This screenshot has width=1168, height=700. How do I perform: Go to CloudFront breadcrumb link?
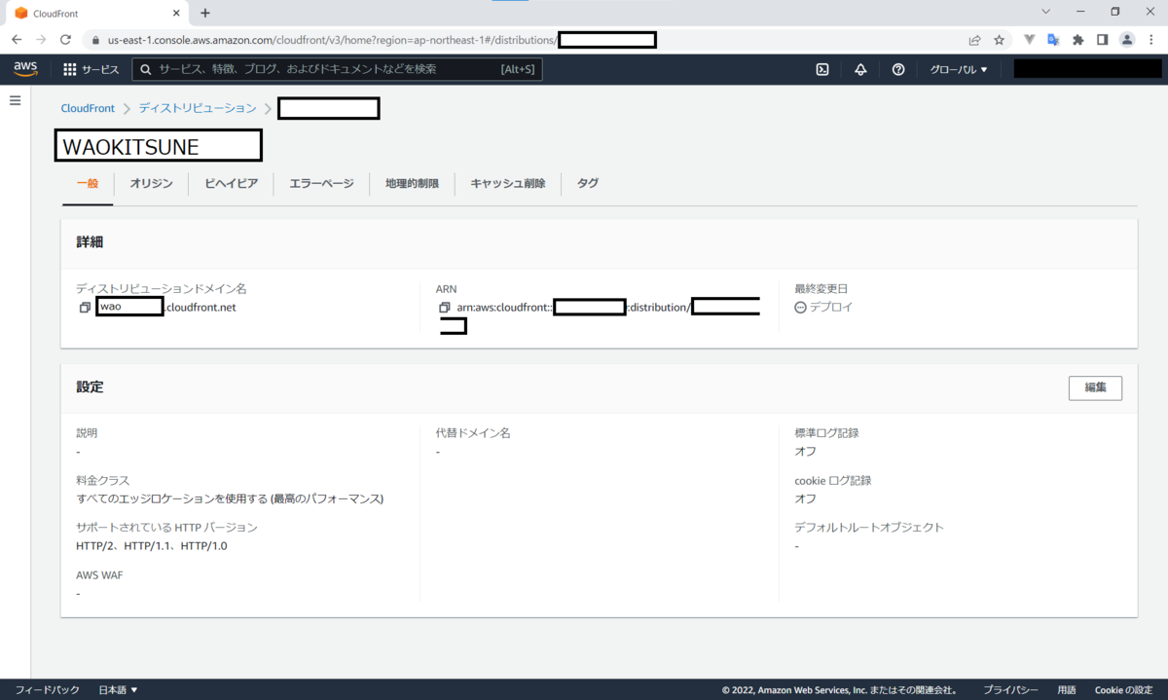coord(88,109)
